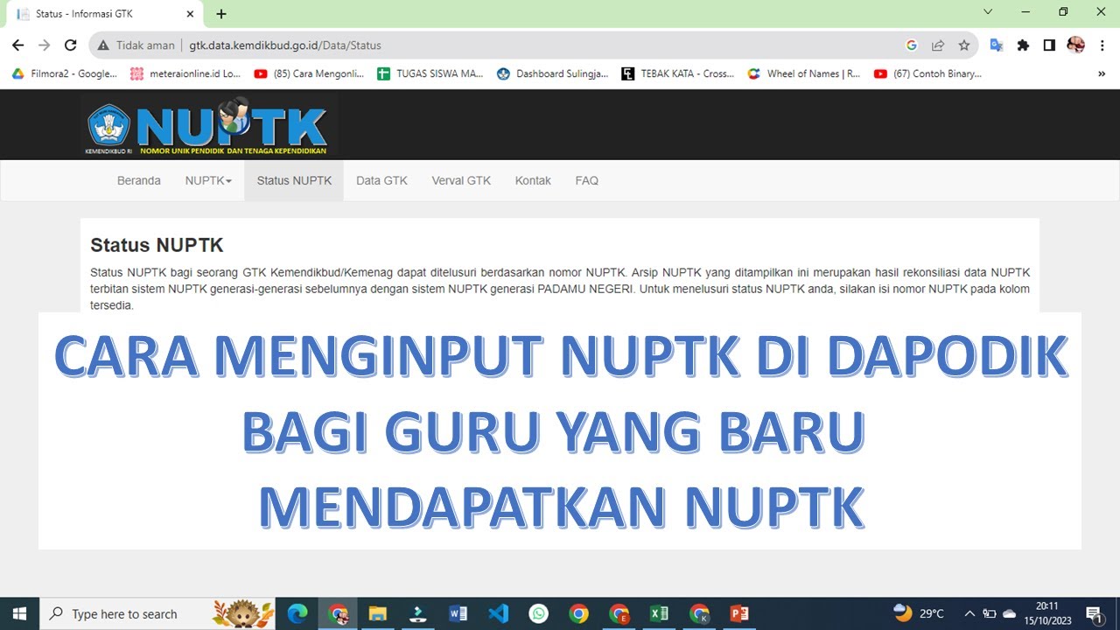Launch Microsoft Edge from the taskbar
1120x630 pixels.
[297, 613]
